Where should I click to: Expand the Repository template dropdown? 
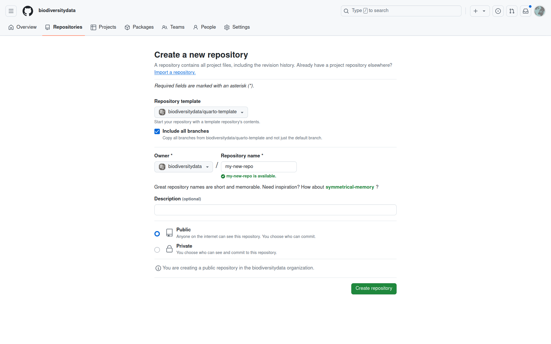tap(201, 112)
